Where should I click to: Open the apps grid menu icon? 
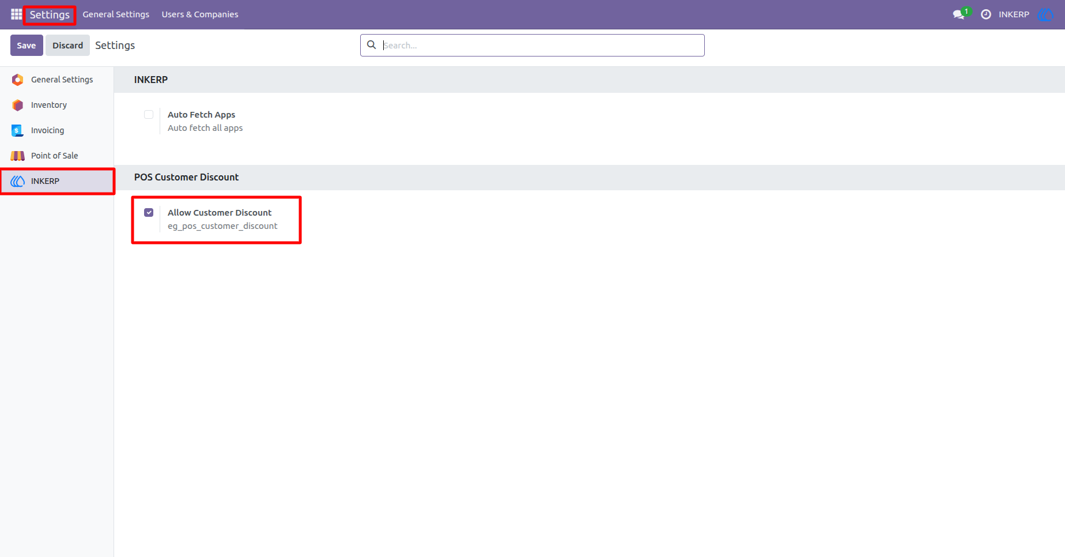16,14
